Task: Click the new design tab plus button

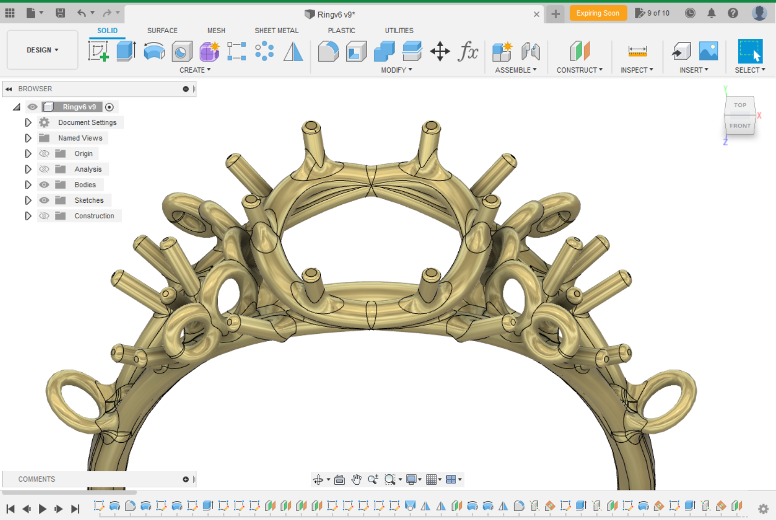Action: click(555, 14)
